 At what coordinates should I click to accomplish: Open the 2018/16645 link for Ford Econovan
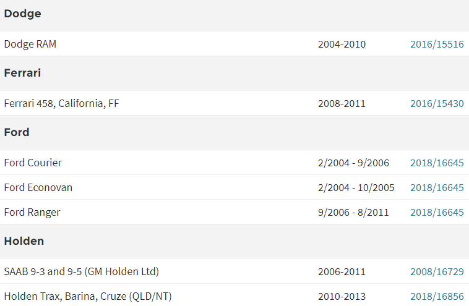coord(437,188)
